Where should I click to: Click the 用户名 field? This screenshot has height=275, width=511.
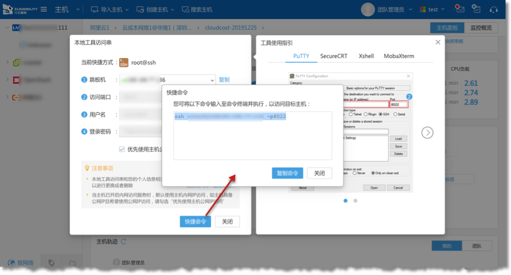141,115
